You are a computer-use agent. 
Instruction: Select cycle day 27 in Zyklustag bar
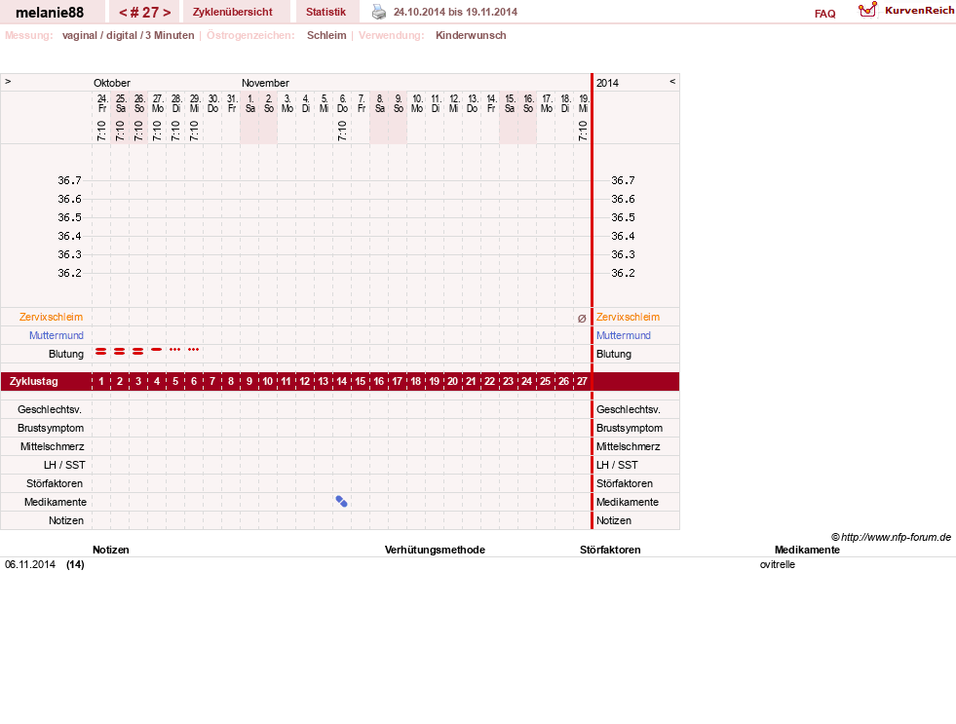pyautogui.click(x=582, y=382)
